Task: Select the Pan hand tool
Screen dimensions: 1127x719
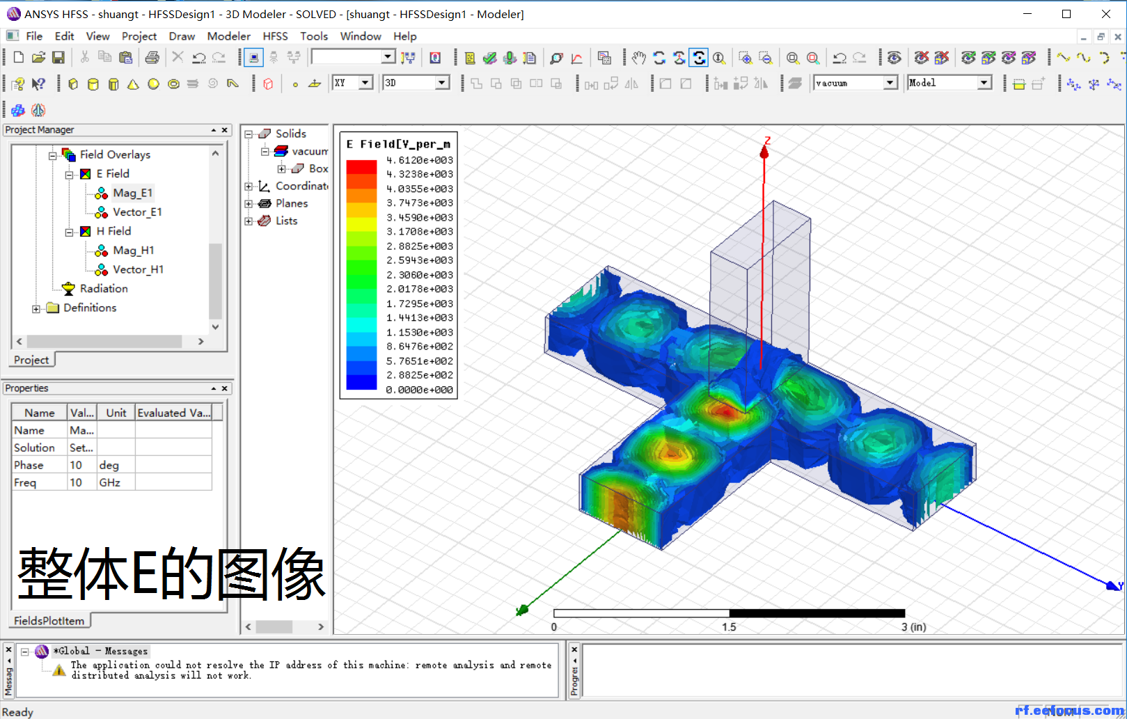Action: [x=639, y=58]
